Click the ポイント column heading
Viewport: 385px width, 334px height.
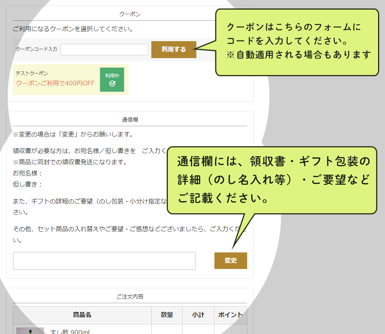coord(231,315)
